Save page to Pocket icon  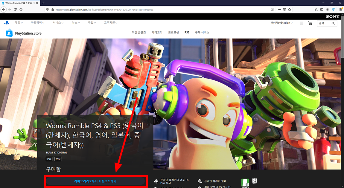pos(284,10)
